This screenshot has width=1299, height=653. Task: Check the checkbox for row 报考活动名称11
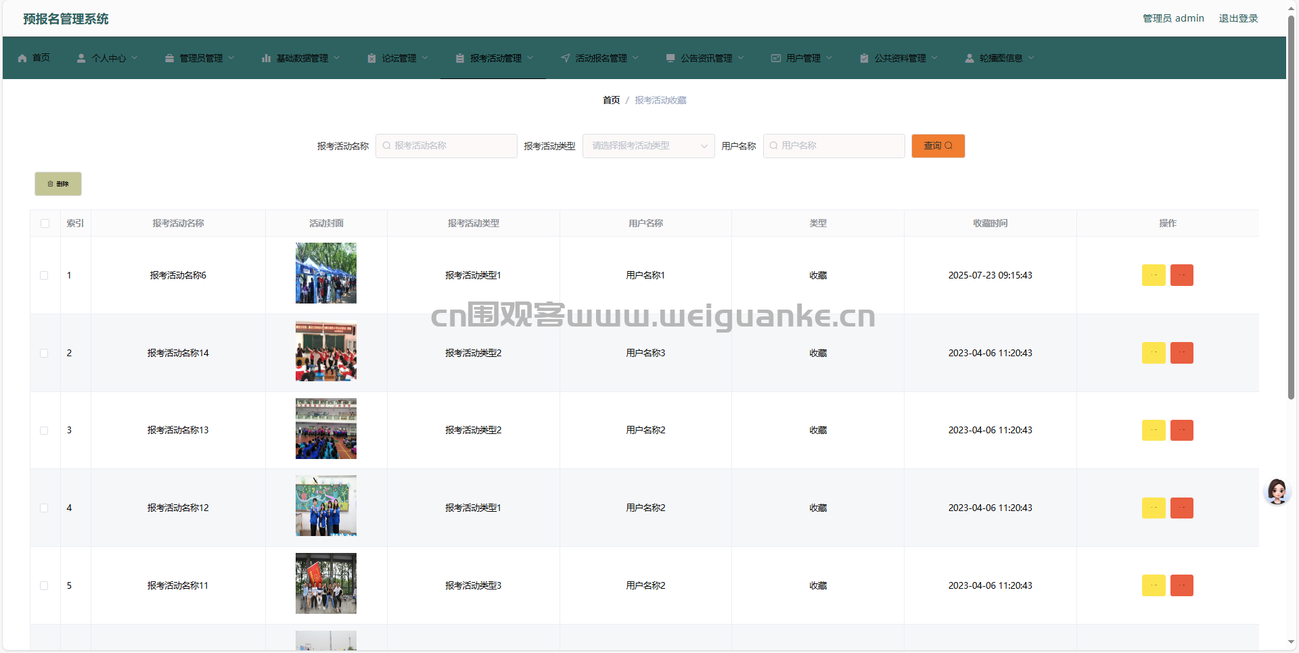[x=45, y=585]
